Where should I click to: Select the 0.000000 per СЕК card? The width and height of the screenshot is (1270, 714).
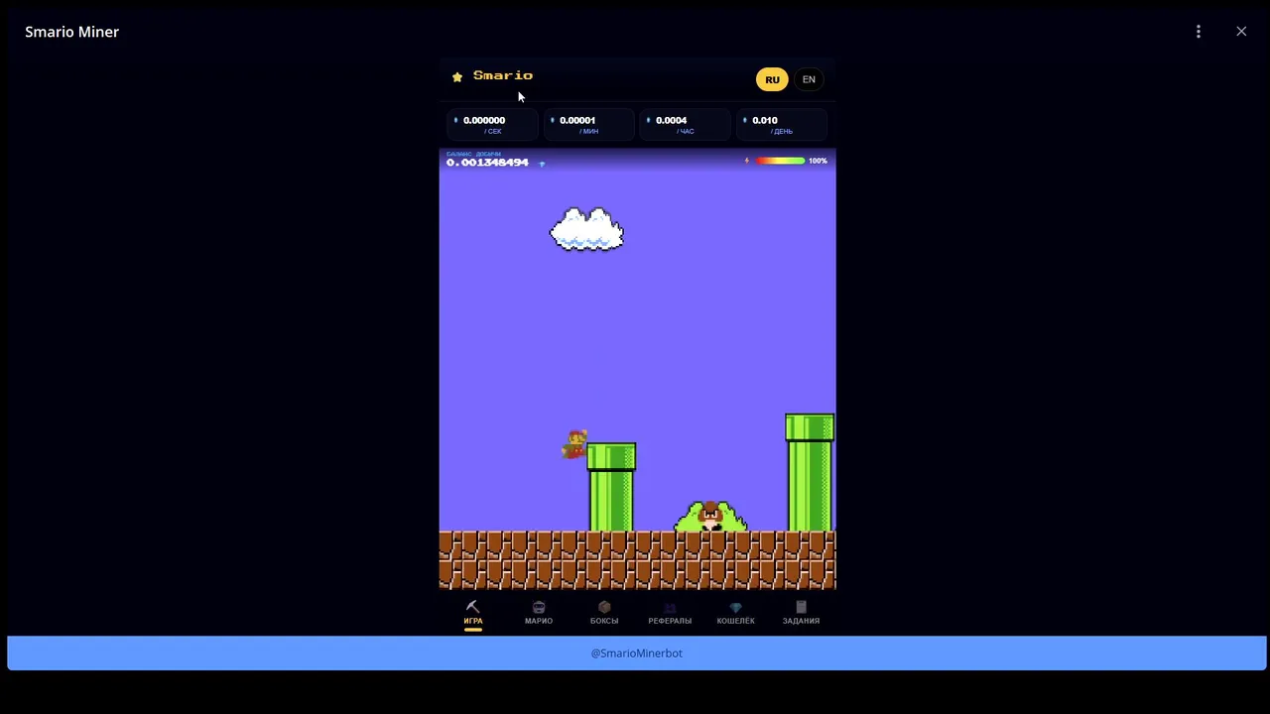click(492, 124)
